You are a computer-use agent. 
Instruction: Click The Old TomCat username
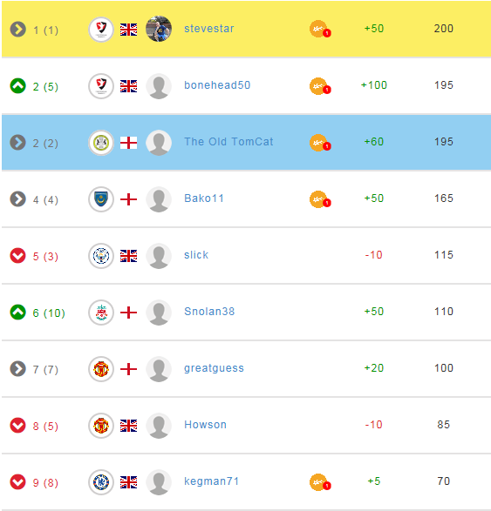[x=228, y=142]
